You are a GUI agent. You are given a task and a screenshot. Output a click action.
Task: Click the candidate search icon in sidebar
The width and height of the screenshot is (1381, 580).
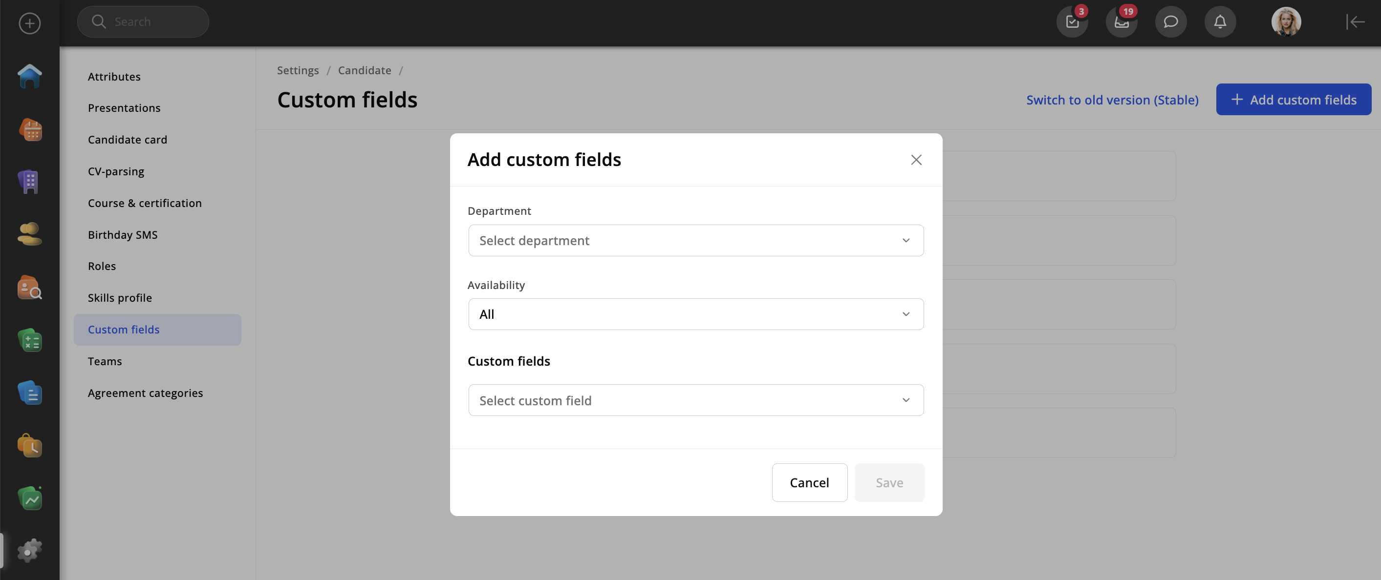pyautogui.click(x=29, y=288)
